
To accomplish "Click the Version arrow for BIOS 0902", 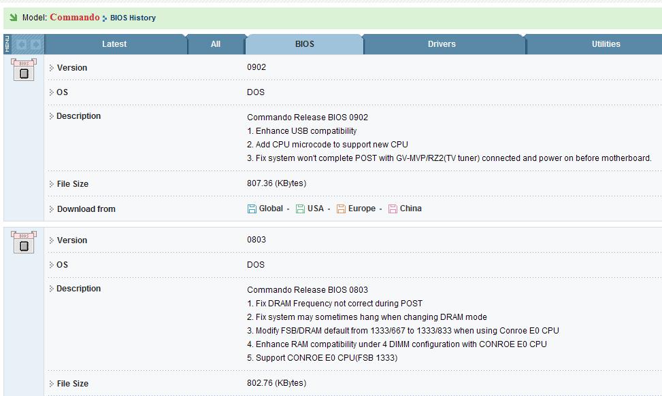I will (x=52, y=68).
